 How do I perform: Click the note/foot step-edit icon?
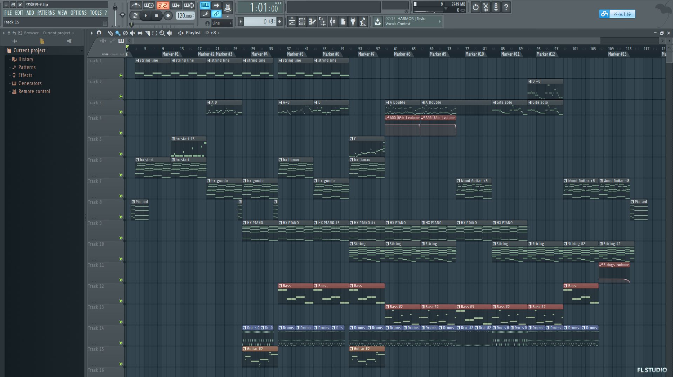coord(205,14)
